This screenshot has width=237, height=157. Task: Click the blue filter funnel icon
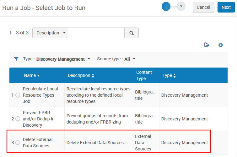pos(16,59)
